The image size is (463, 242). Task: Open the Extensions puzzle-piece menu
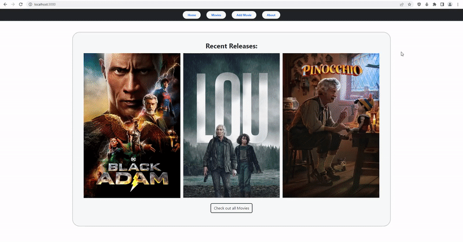coord(435,5)
